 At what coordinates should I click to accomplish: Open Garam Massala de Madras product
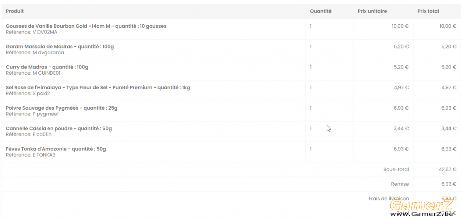60,47
